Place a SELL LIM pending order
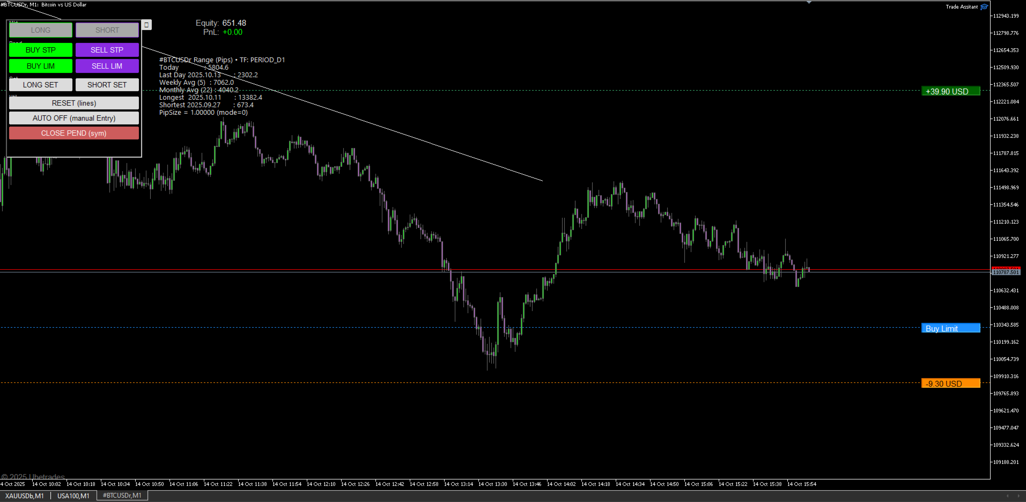 click(107, 66)
